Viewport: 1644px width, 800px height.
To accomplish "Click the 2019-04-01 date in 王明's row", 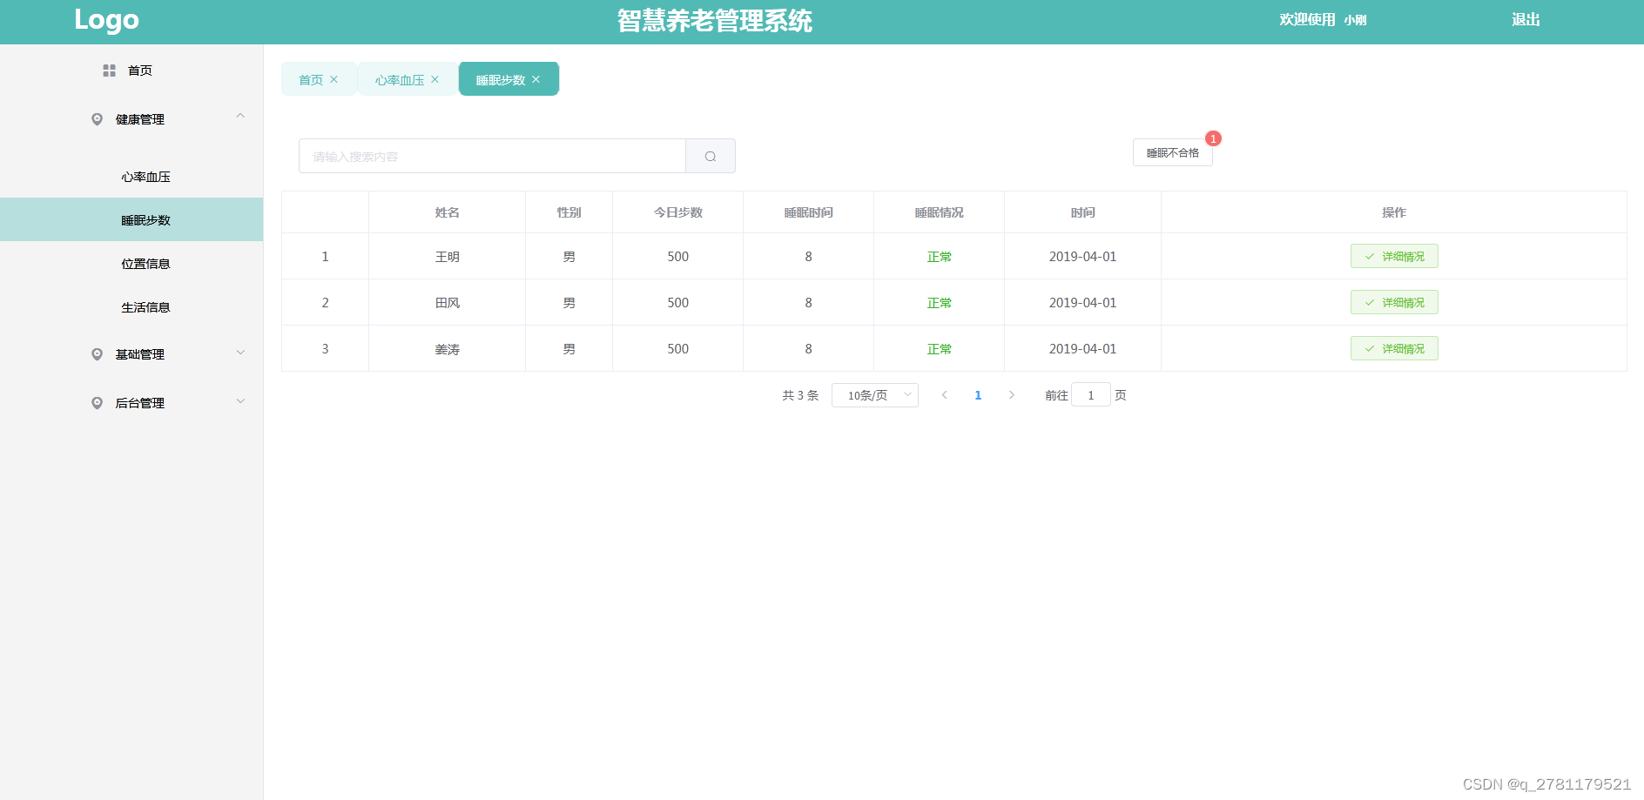I will (1082, 257).
